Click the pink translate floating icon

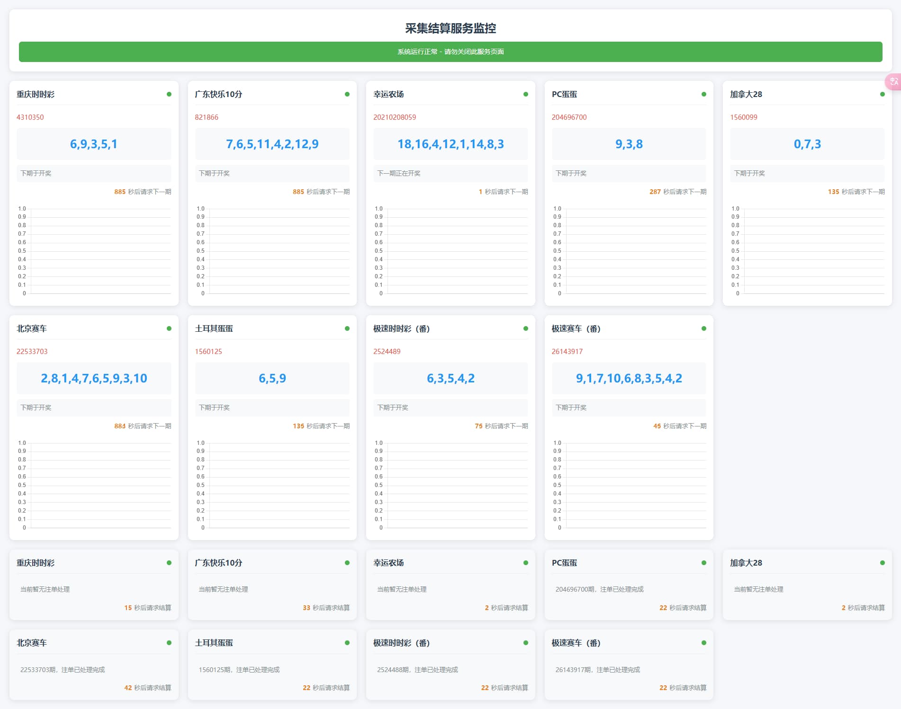893,82
